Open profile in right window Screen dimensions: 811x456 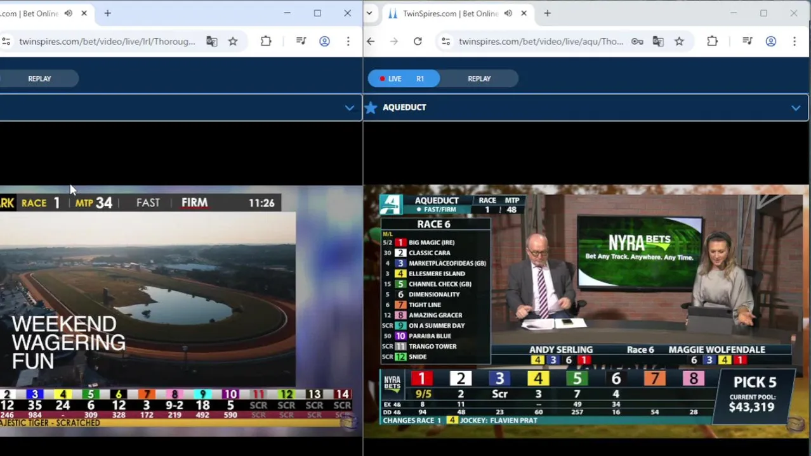point(770,41)
